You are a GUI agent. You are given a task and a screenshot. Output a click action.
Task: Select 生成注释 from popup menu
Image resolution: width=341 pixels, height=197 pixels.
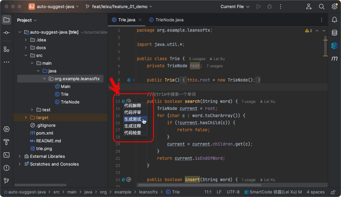point(135,126)
